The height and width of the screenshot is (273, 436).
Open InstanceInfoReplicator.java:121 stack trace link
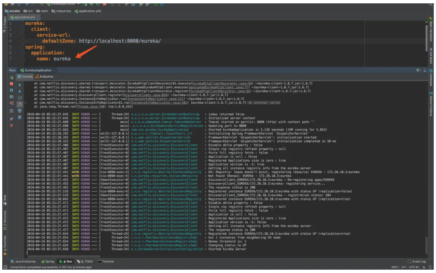click(x=156, y=99)
